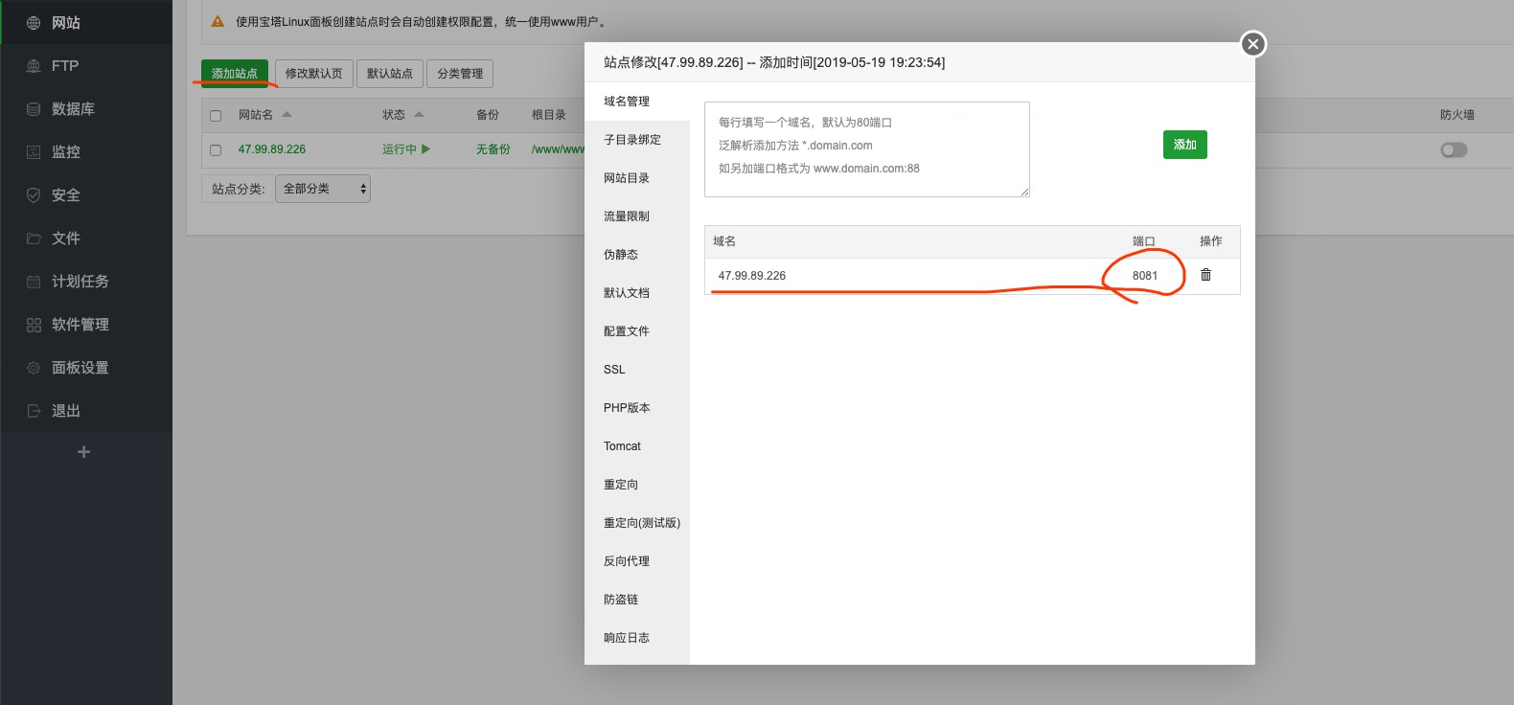This screenshot has width=1514, height=705.
Task: Go to FTP in the sidebar
Action: 86,66
